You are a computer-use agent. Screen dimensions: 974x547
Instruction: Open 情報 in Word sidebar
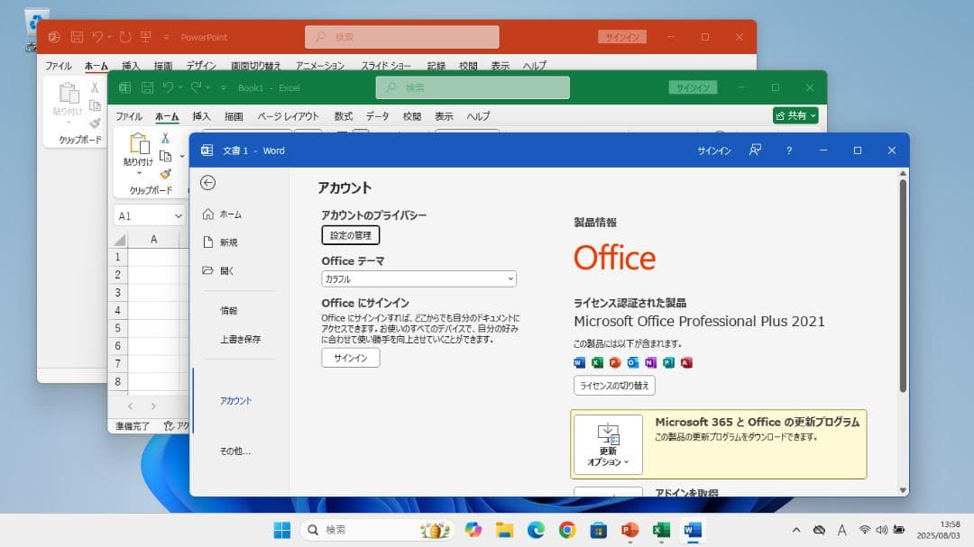click(x=228, y=310)
